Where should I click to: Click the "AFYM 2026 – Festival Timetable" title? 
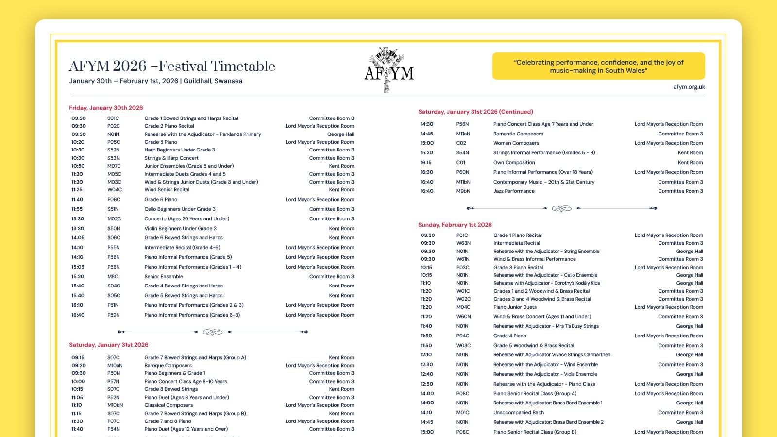point(172,66)
